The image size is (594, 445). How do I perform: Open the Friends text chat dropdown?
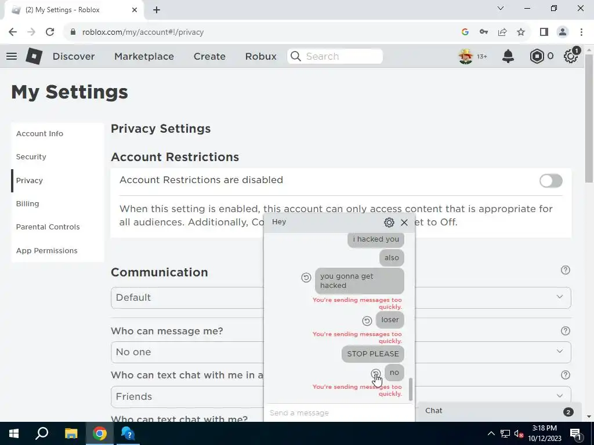341,397
